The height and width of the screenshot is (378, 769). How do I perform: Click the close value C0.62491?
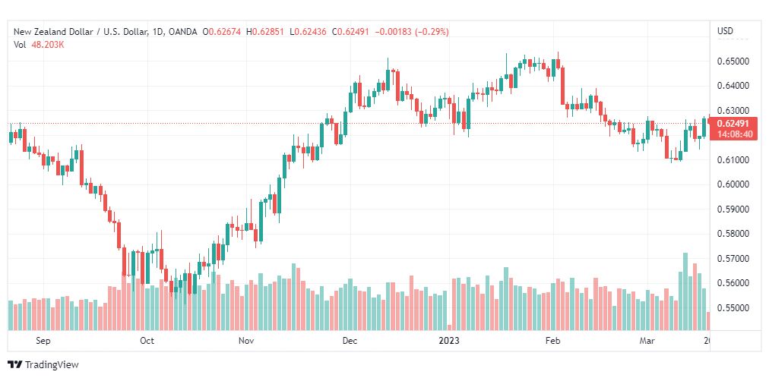point(352,32)
